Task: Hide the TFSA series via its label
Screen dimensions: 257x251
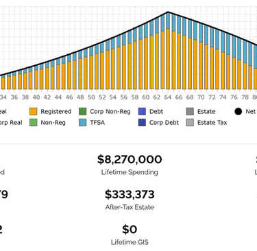Action: pyautogui.click(x=97, y=123)
